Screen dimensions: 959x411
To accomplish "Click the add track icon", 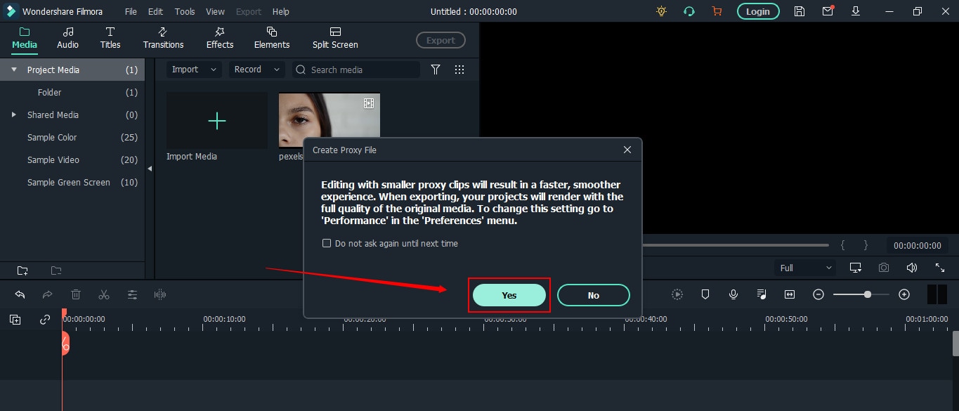I will pos(15,320).
